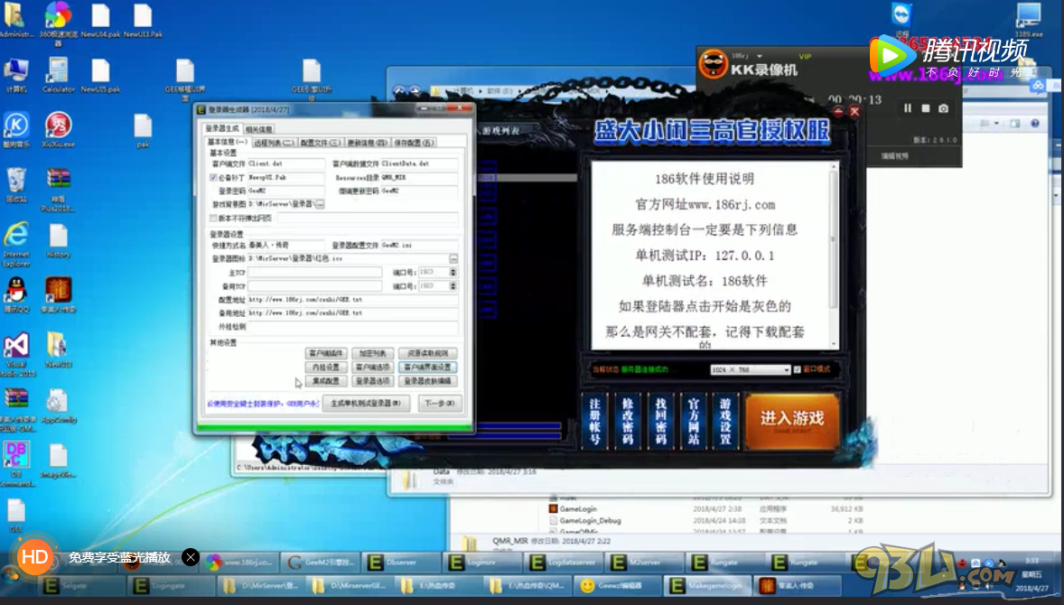Image resolution: width=1064 pixels, height=605 pixels.
Task: Browse for 登录器图标 with ellipsis button
Action: (453, 259)
